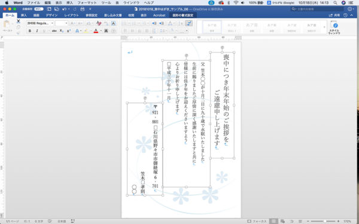
Task: Apply strikethrough formatting
Action: [54, 31]
